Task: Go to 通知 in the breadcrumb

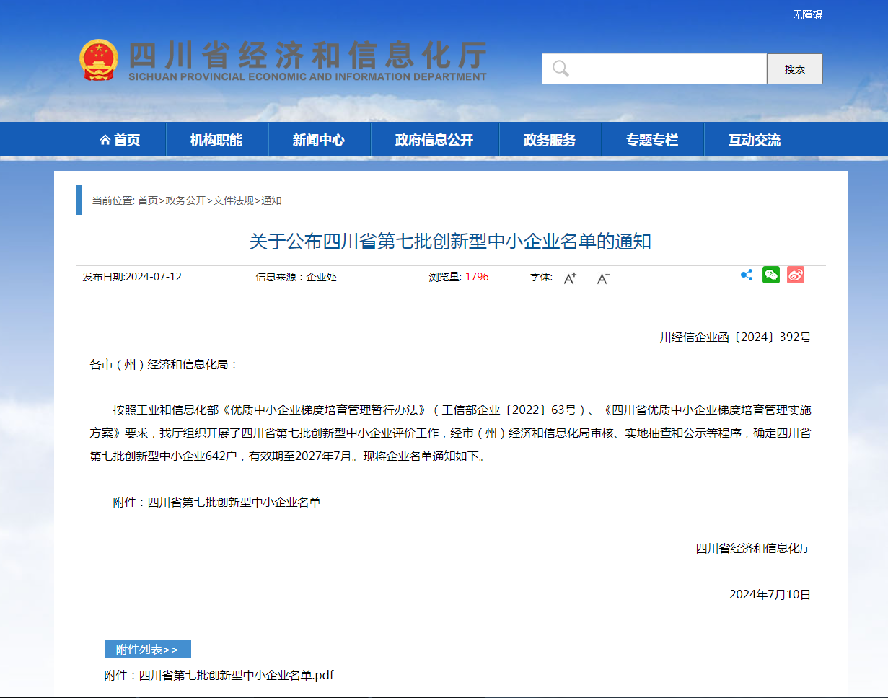Action: pyautogui.click(x=273, y=201)
